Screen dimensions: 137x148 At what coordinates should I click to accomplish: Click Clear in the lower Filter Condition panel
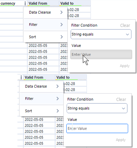point(121,100)
